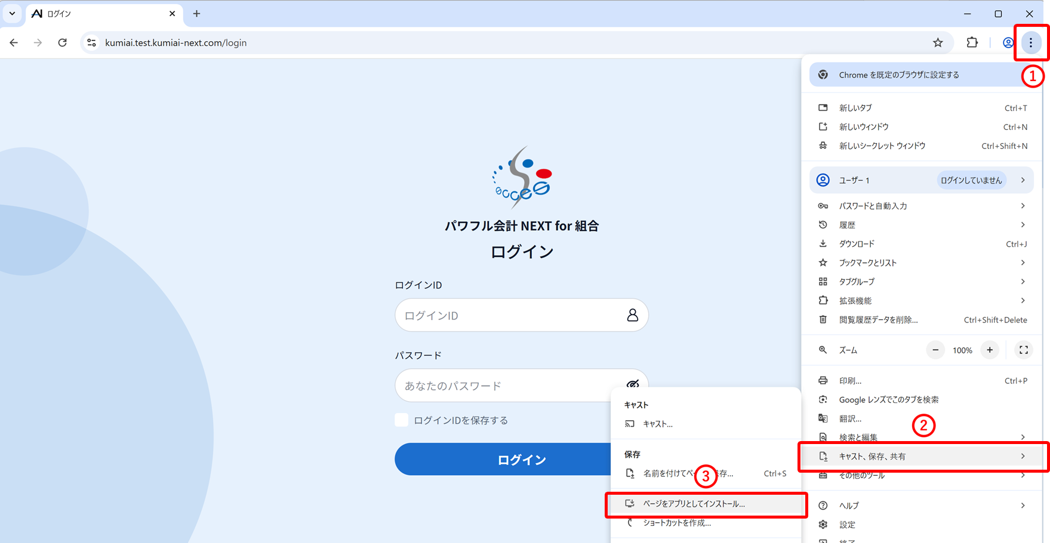
Task: Toggle password visibility eye icon
Action: pyautogui.click(x=633, y=384)
